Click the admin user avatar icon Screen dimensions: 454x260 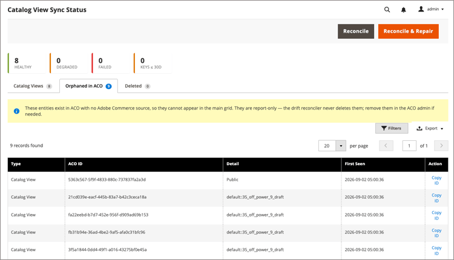(x=421, y=9)
